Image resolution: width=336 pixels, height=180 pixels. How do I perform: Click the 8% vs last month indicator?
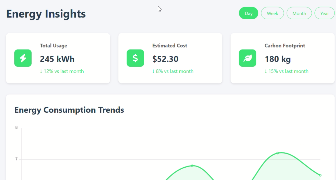173,71
